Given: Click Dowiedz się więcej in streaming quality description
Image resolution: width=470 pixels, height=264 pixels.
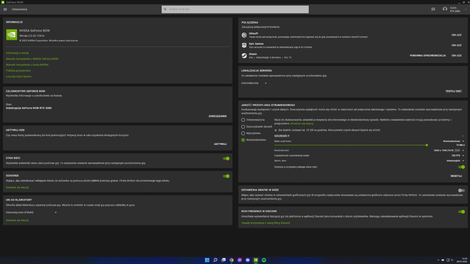Looking at the screenshot, I should click(x=302, y=123).
